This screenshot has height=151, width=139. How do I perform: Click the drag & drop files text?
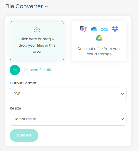click(x=37, y=45)
